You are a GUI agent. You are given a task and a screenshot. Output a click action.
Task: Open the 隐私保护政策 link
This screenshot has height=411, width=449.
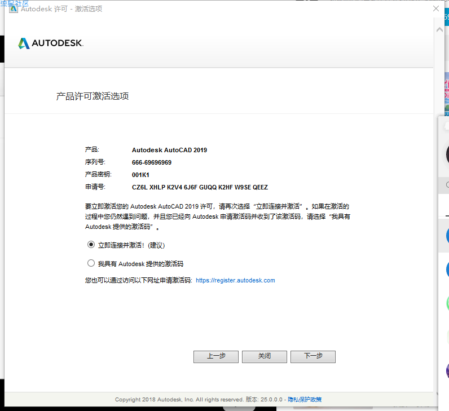click(305, 400)
